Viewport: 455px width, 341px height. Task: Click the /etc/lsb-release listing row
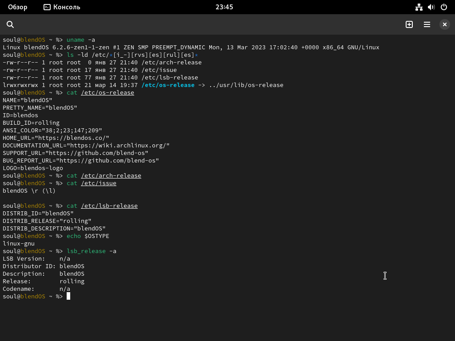point(100,77)
